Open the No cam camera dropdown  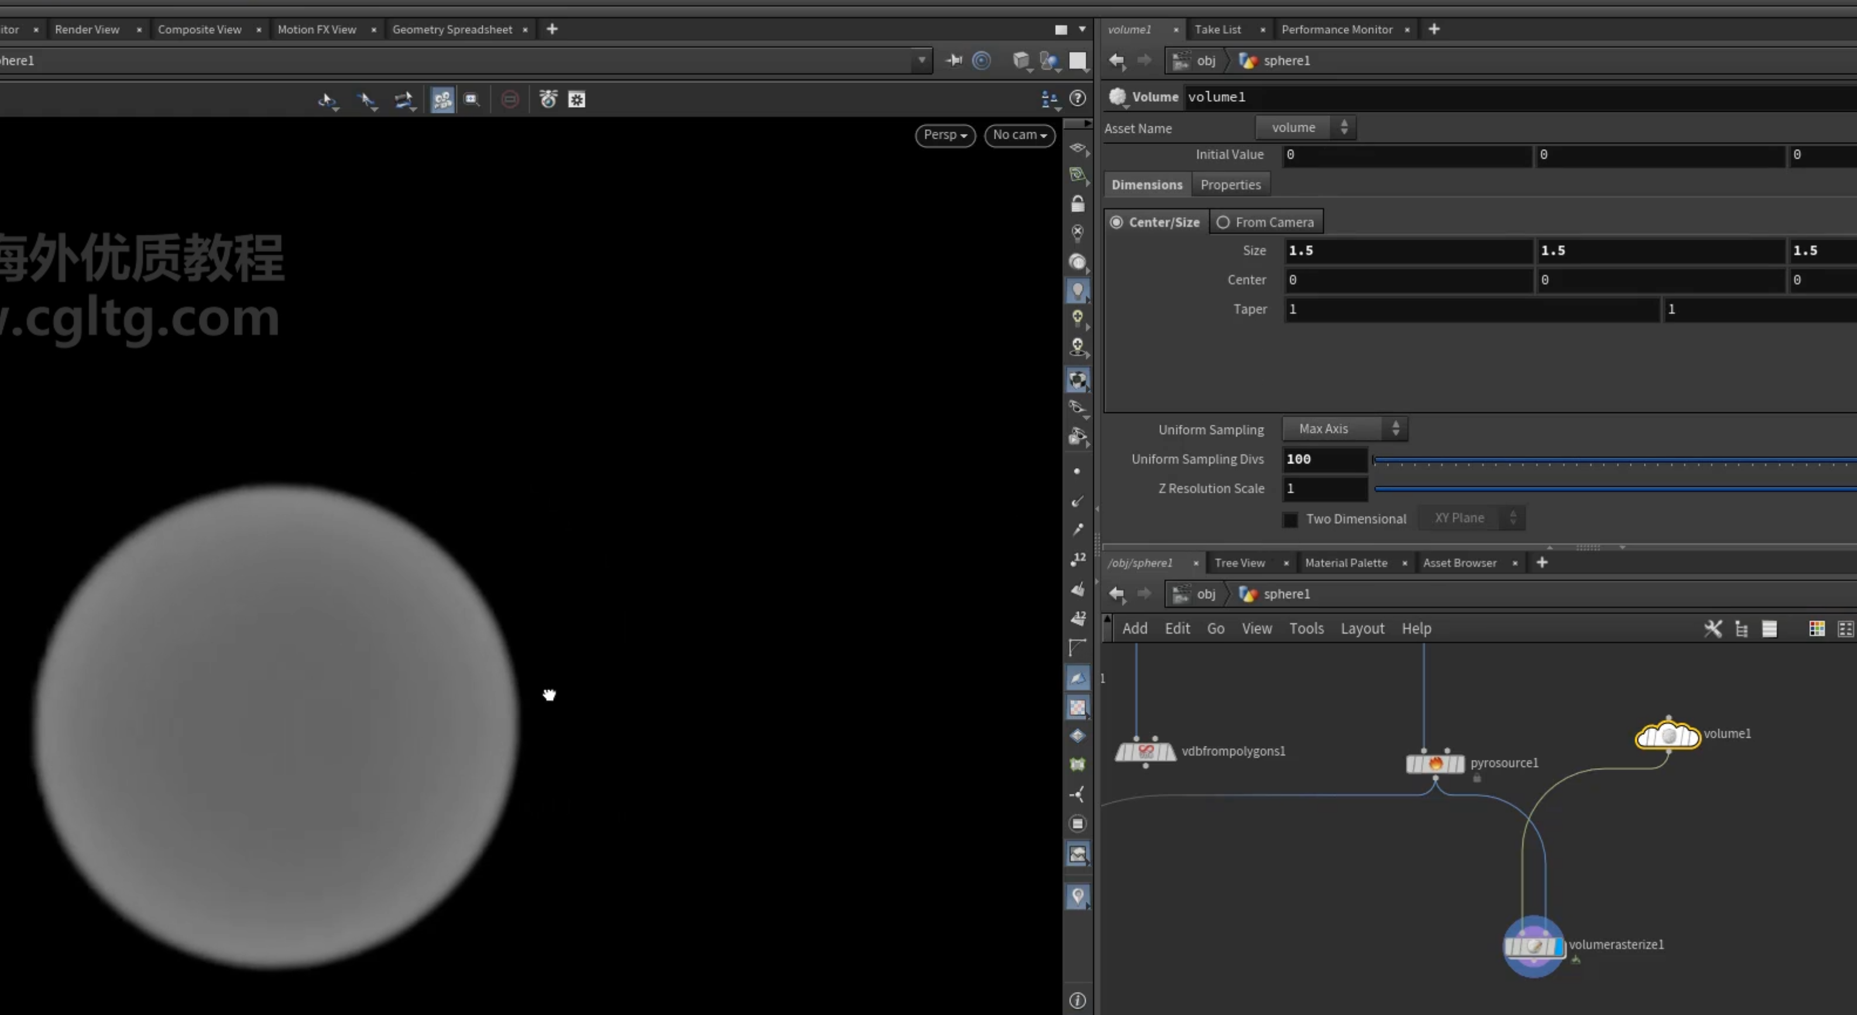[x=1020, y=135]
